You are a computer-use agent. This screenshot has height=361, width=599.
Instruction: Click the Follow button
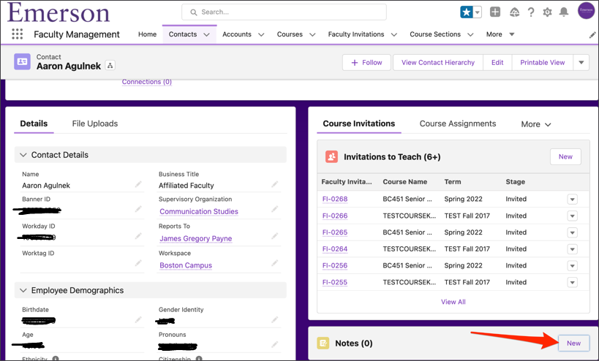pyautogui.click(x=366, y=63)
